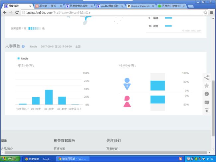Switch to 微信网页版 taskbar window
216x162 pixels.
(72, 159)
